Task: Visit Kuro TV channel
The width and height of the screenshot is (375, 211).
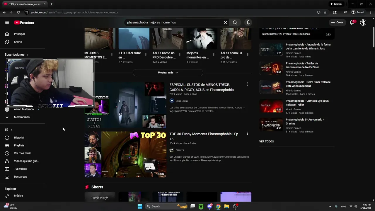Action: click(180, 150)
